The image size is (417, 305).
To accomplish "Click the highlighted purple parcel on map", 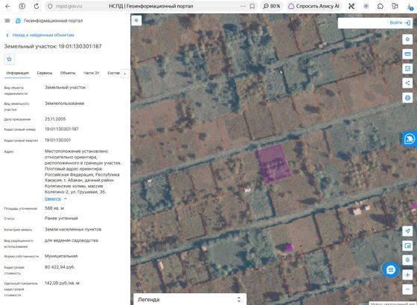I will [273, 164].
